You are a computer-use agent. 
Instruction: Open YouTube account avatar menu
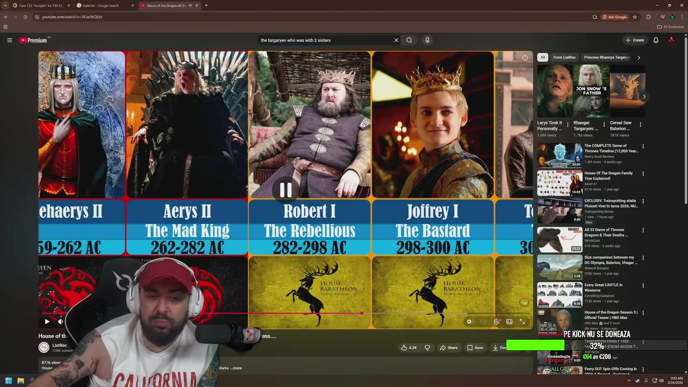click(x=671, y=40)
